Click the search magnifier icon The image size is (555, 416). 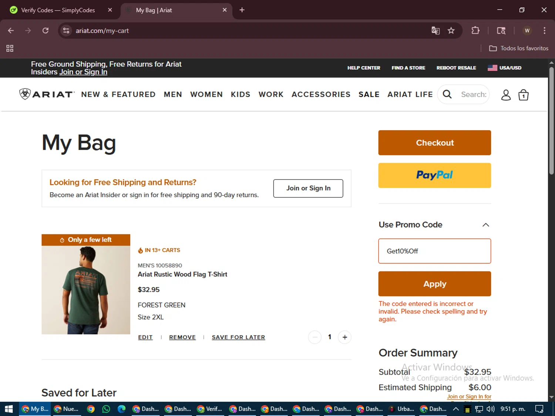(x=447, y=95)
